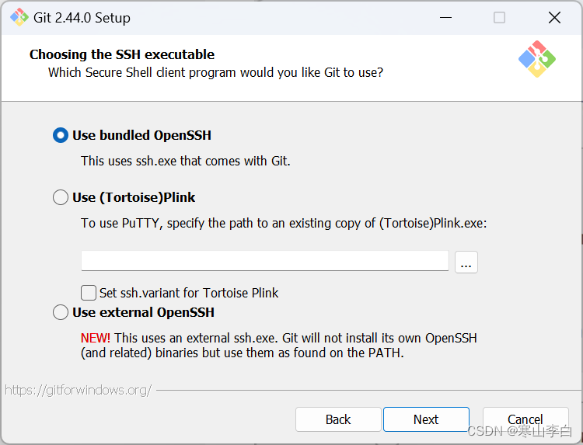This screenshot has width=583, height=445.
Task: Go Back to the previous setup page
Action: pyautogui.click(x=338, y=419)
